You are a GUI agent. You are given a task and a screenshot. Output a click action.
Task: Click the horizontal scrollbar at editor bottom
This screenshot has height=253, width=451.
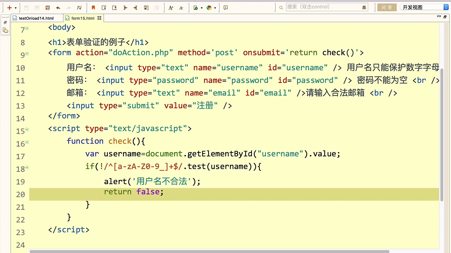(x=210, y=251)
